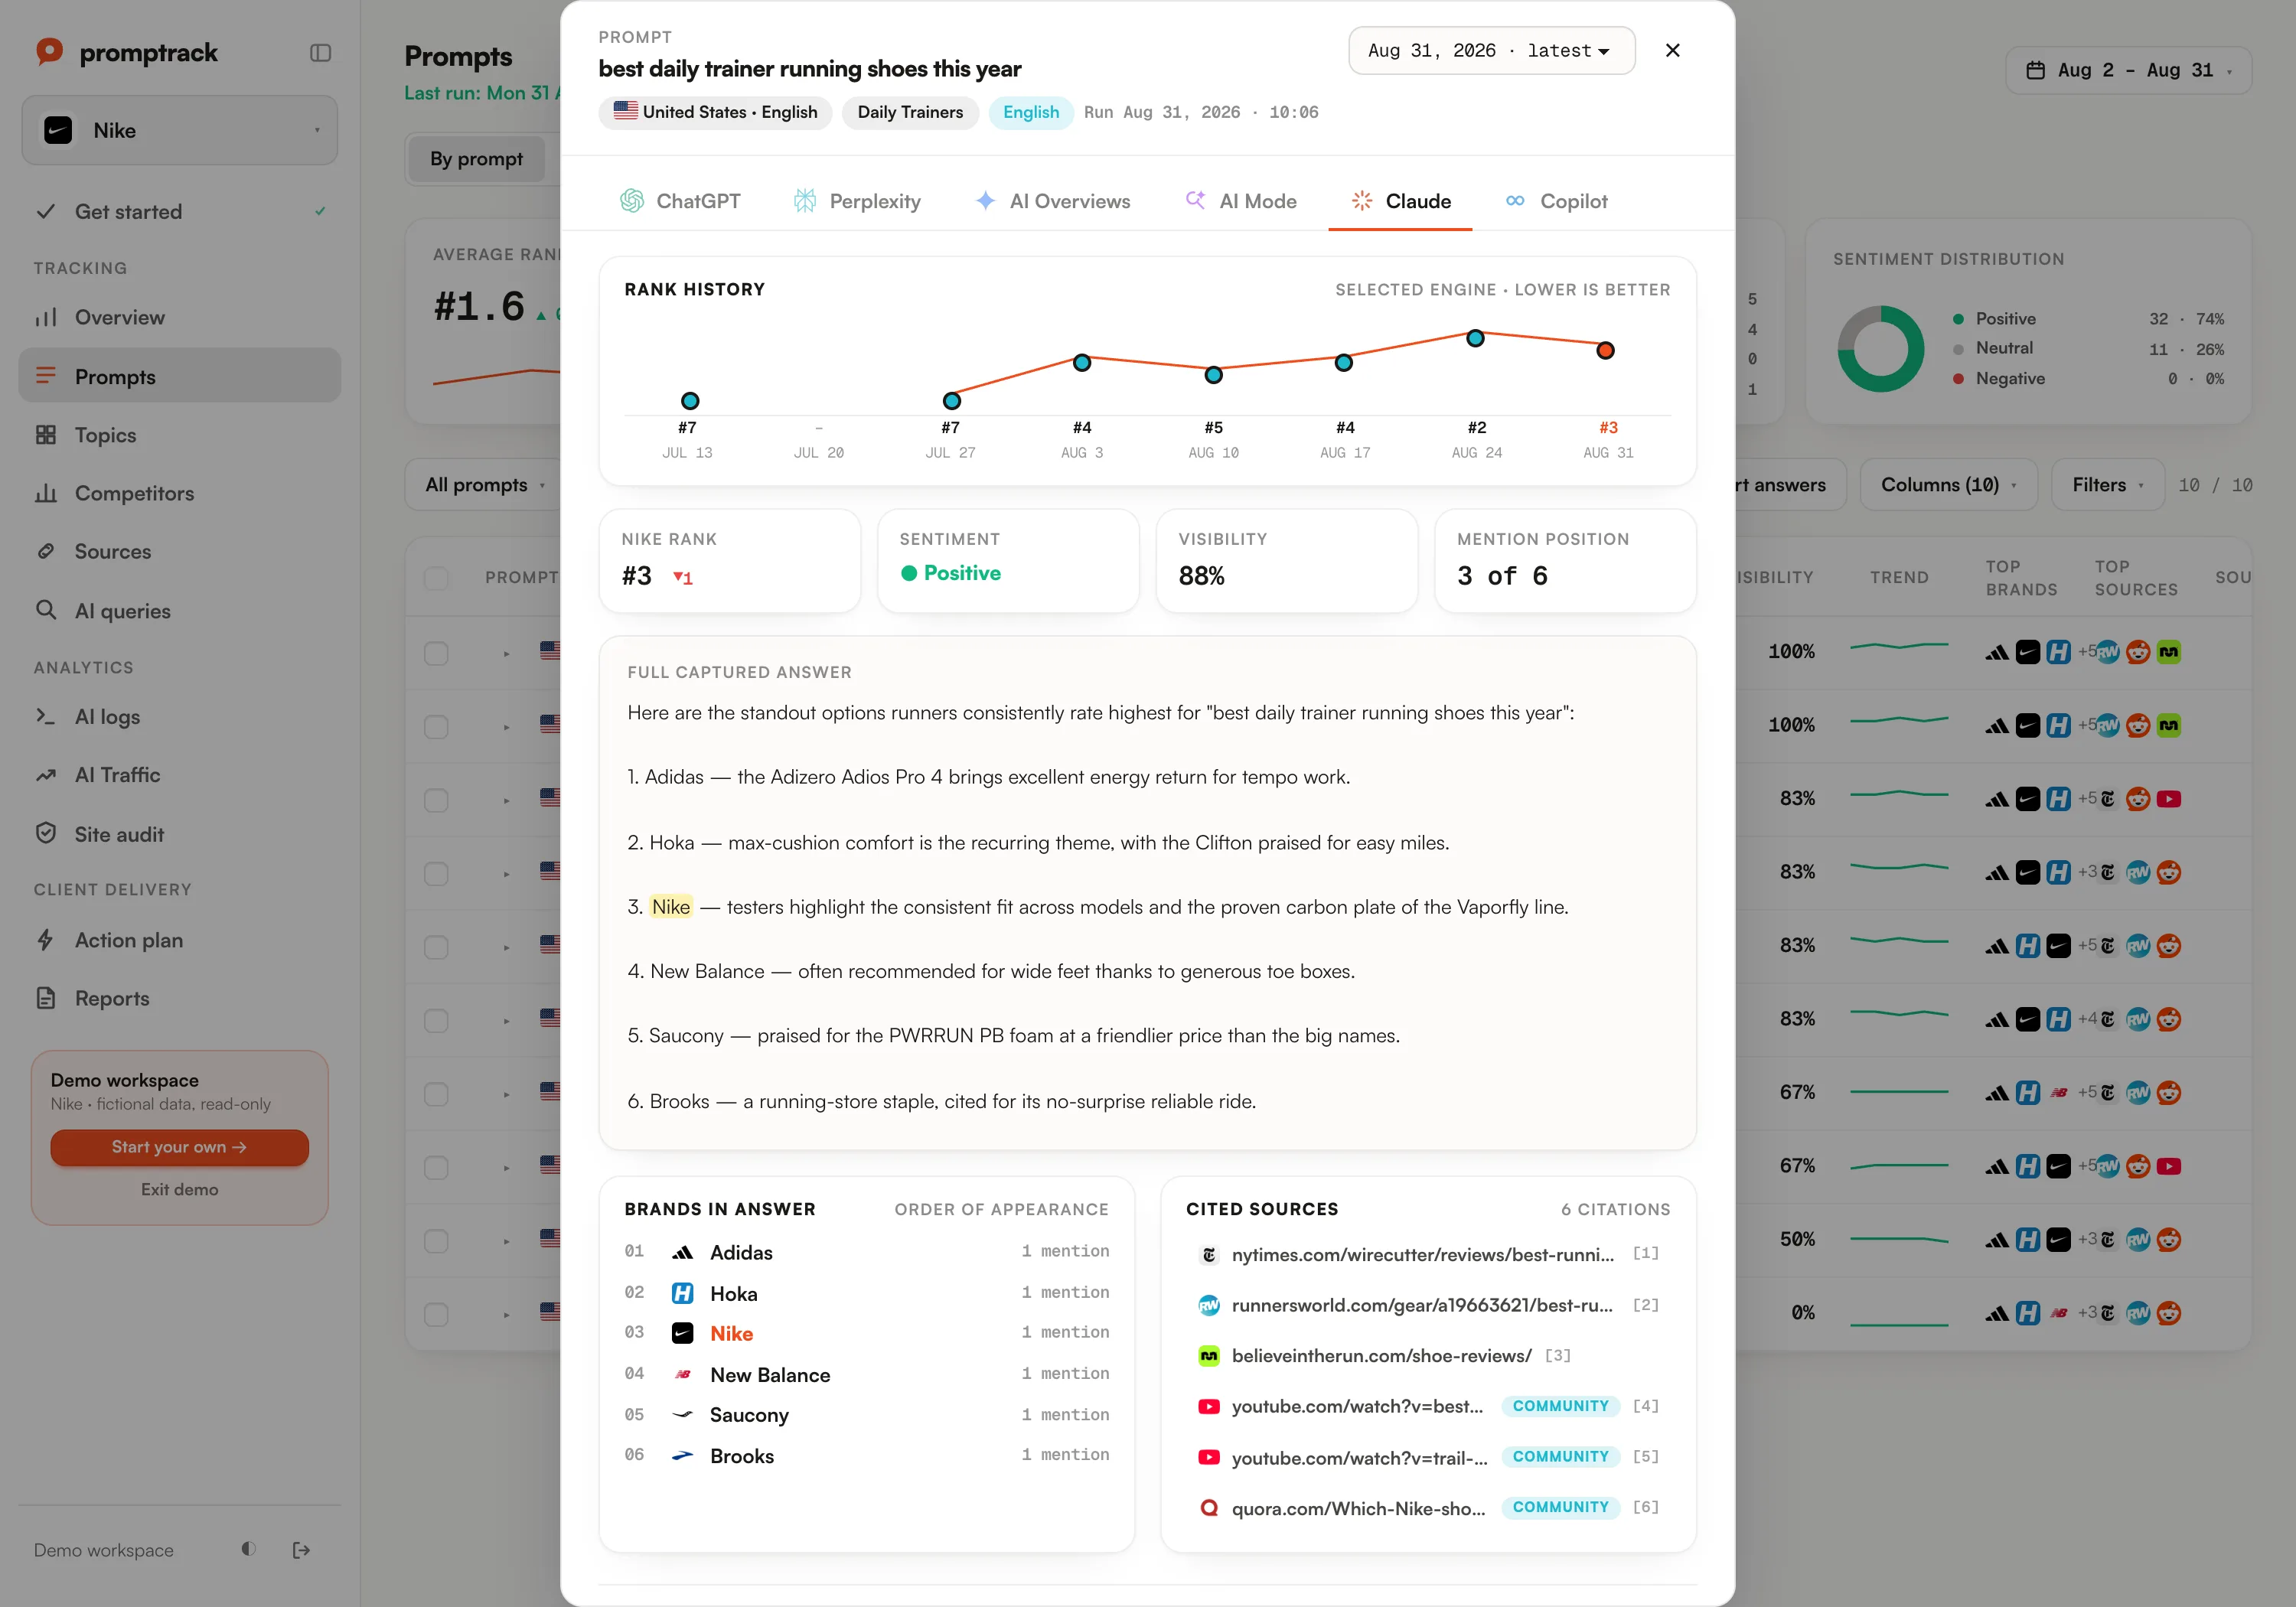Click the AI Overviews sparkle icon

(x=985, y=201)
